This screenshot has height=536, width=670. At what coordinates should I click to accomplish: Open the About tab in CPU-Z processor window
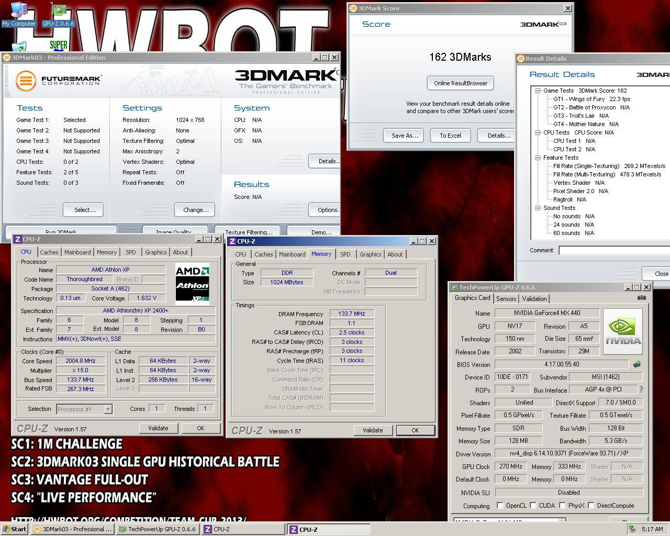pos(181,252)
